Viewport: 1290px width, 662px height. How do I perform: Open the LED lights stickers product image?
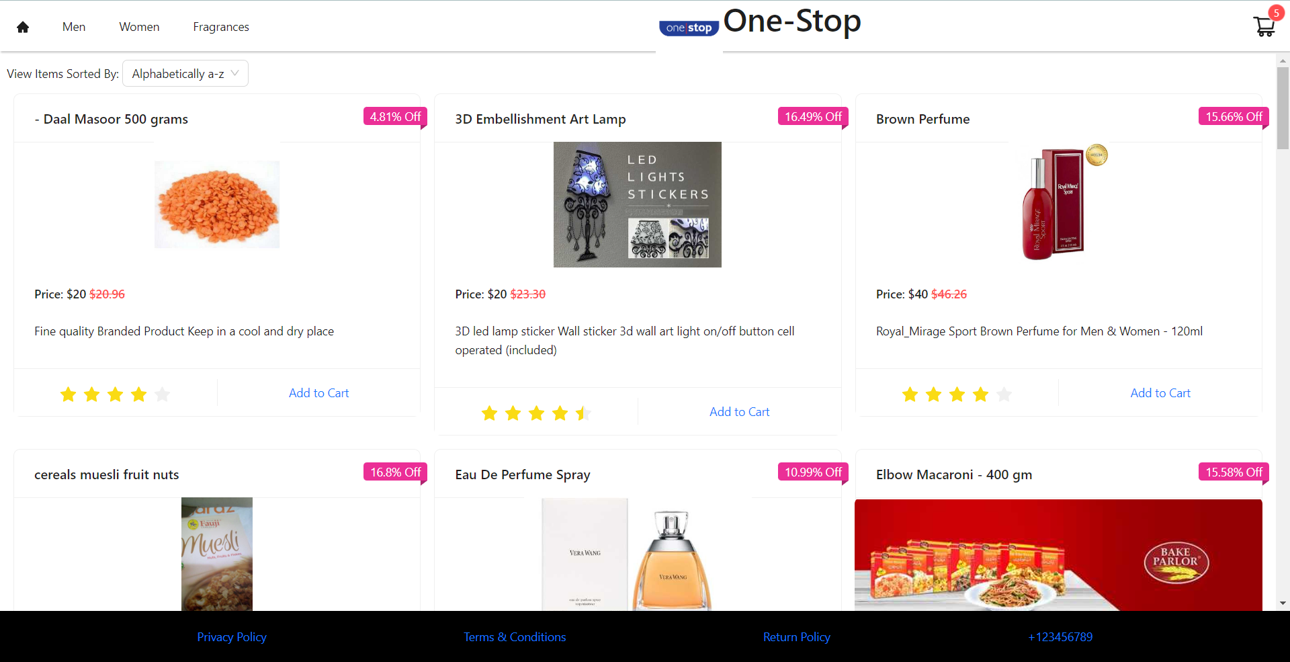(637, 204)
